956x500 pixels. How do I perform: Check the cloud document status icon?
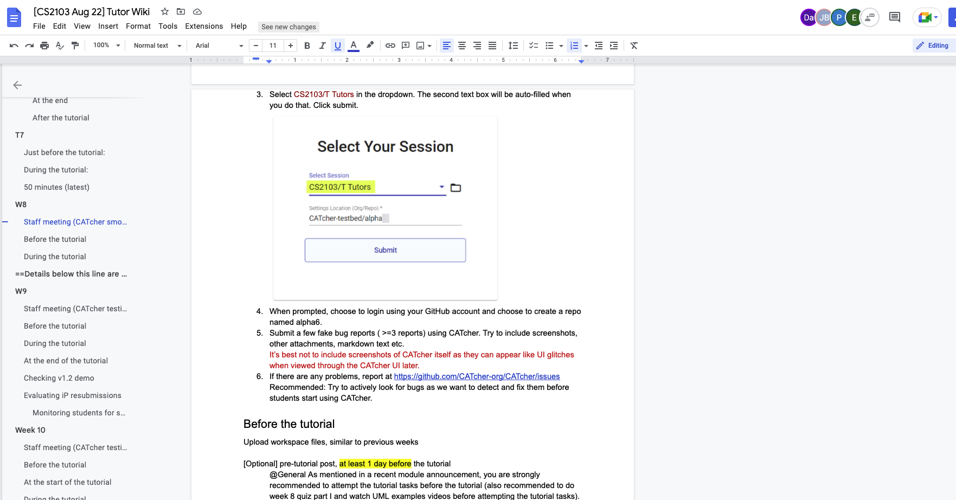coord(197,11)
